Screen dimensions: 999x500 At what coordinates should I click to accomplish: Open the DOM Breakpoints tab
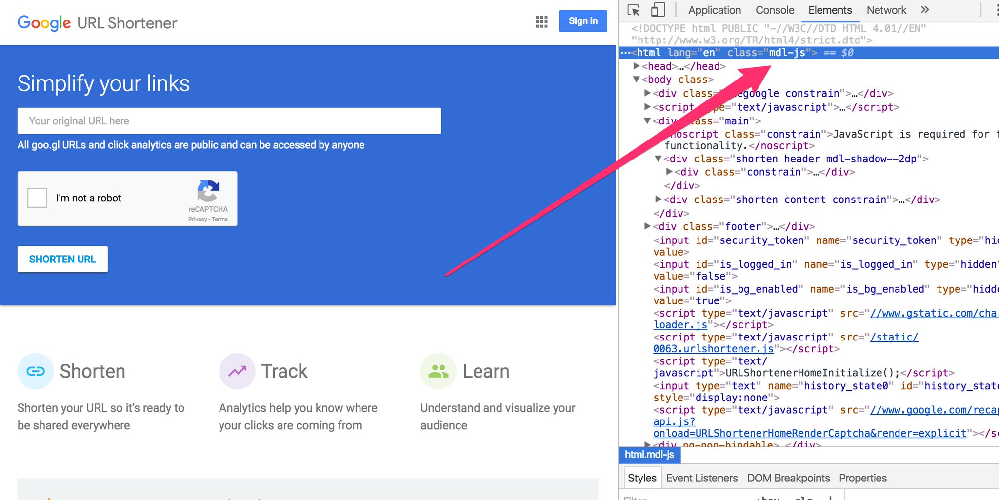pyautogui.click(x=788, y=478)
